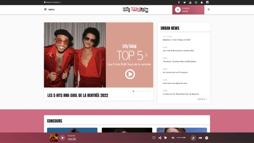Open the Instagram profile icon
Screen dimensions: 254x143
[196, 3]
